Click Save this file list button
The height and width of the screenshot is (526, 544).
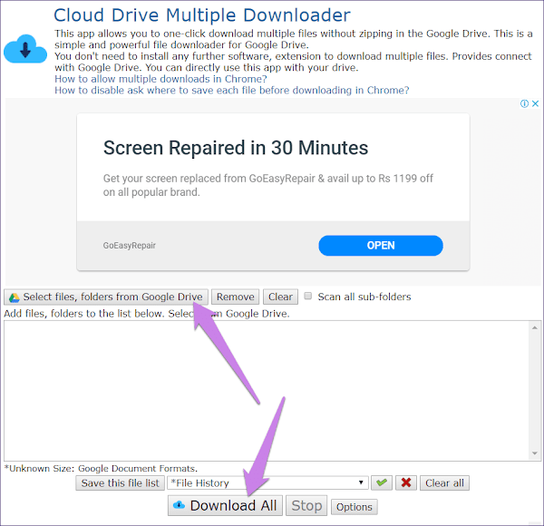point(120,483)
